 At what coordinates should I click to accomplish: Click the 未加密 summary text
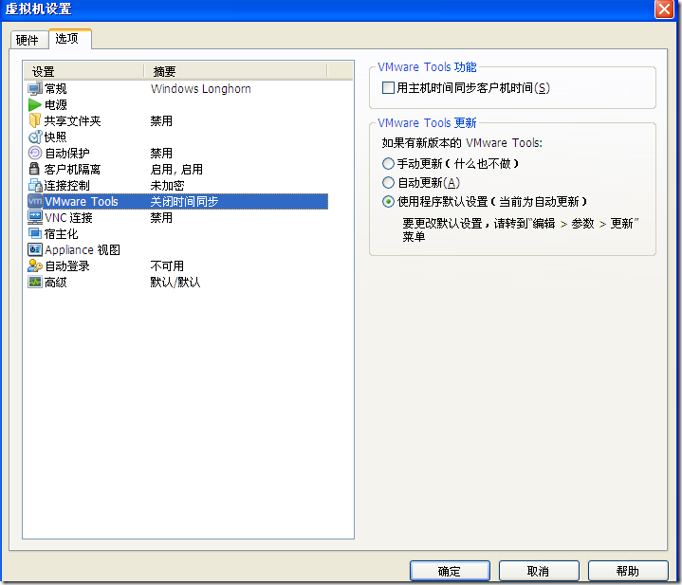point(167,186)
